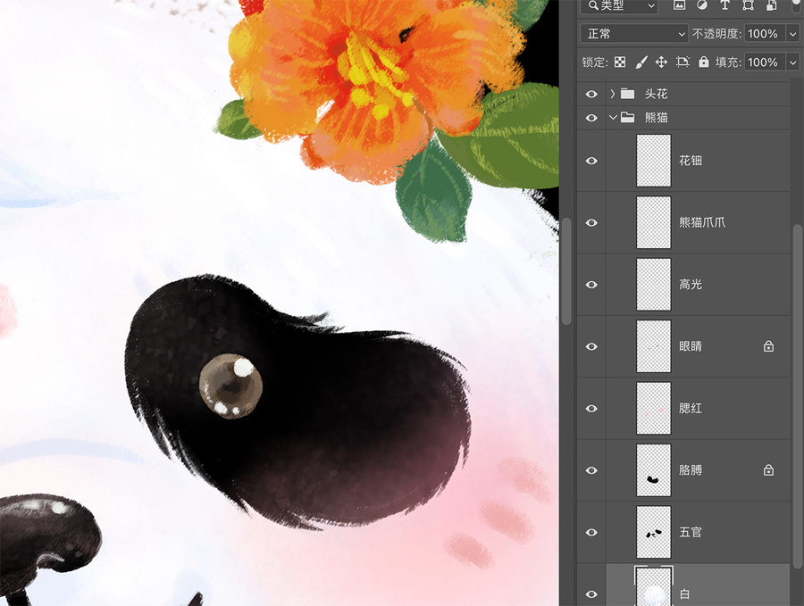Lock artboard nesting icon

click(x=683, y=62)
